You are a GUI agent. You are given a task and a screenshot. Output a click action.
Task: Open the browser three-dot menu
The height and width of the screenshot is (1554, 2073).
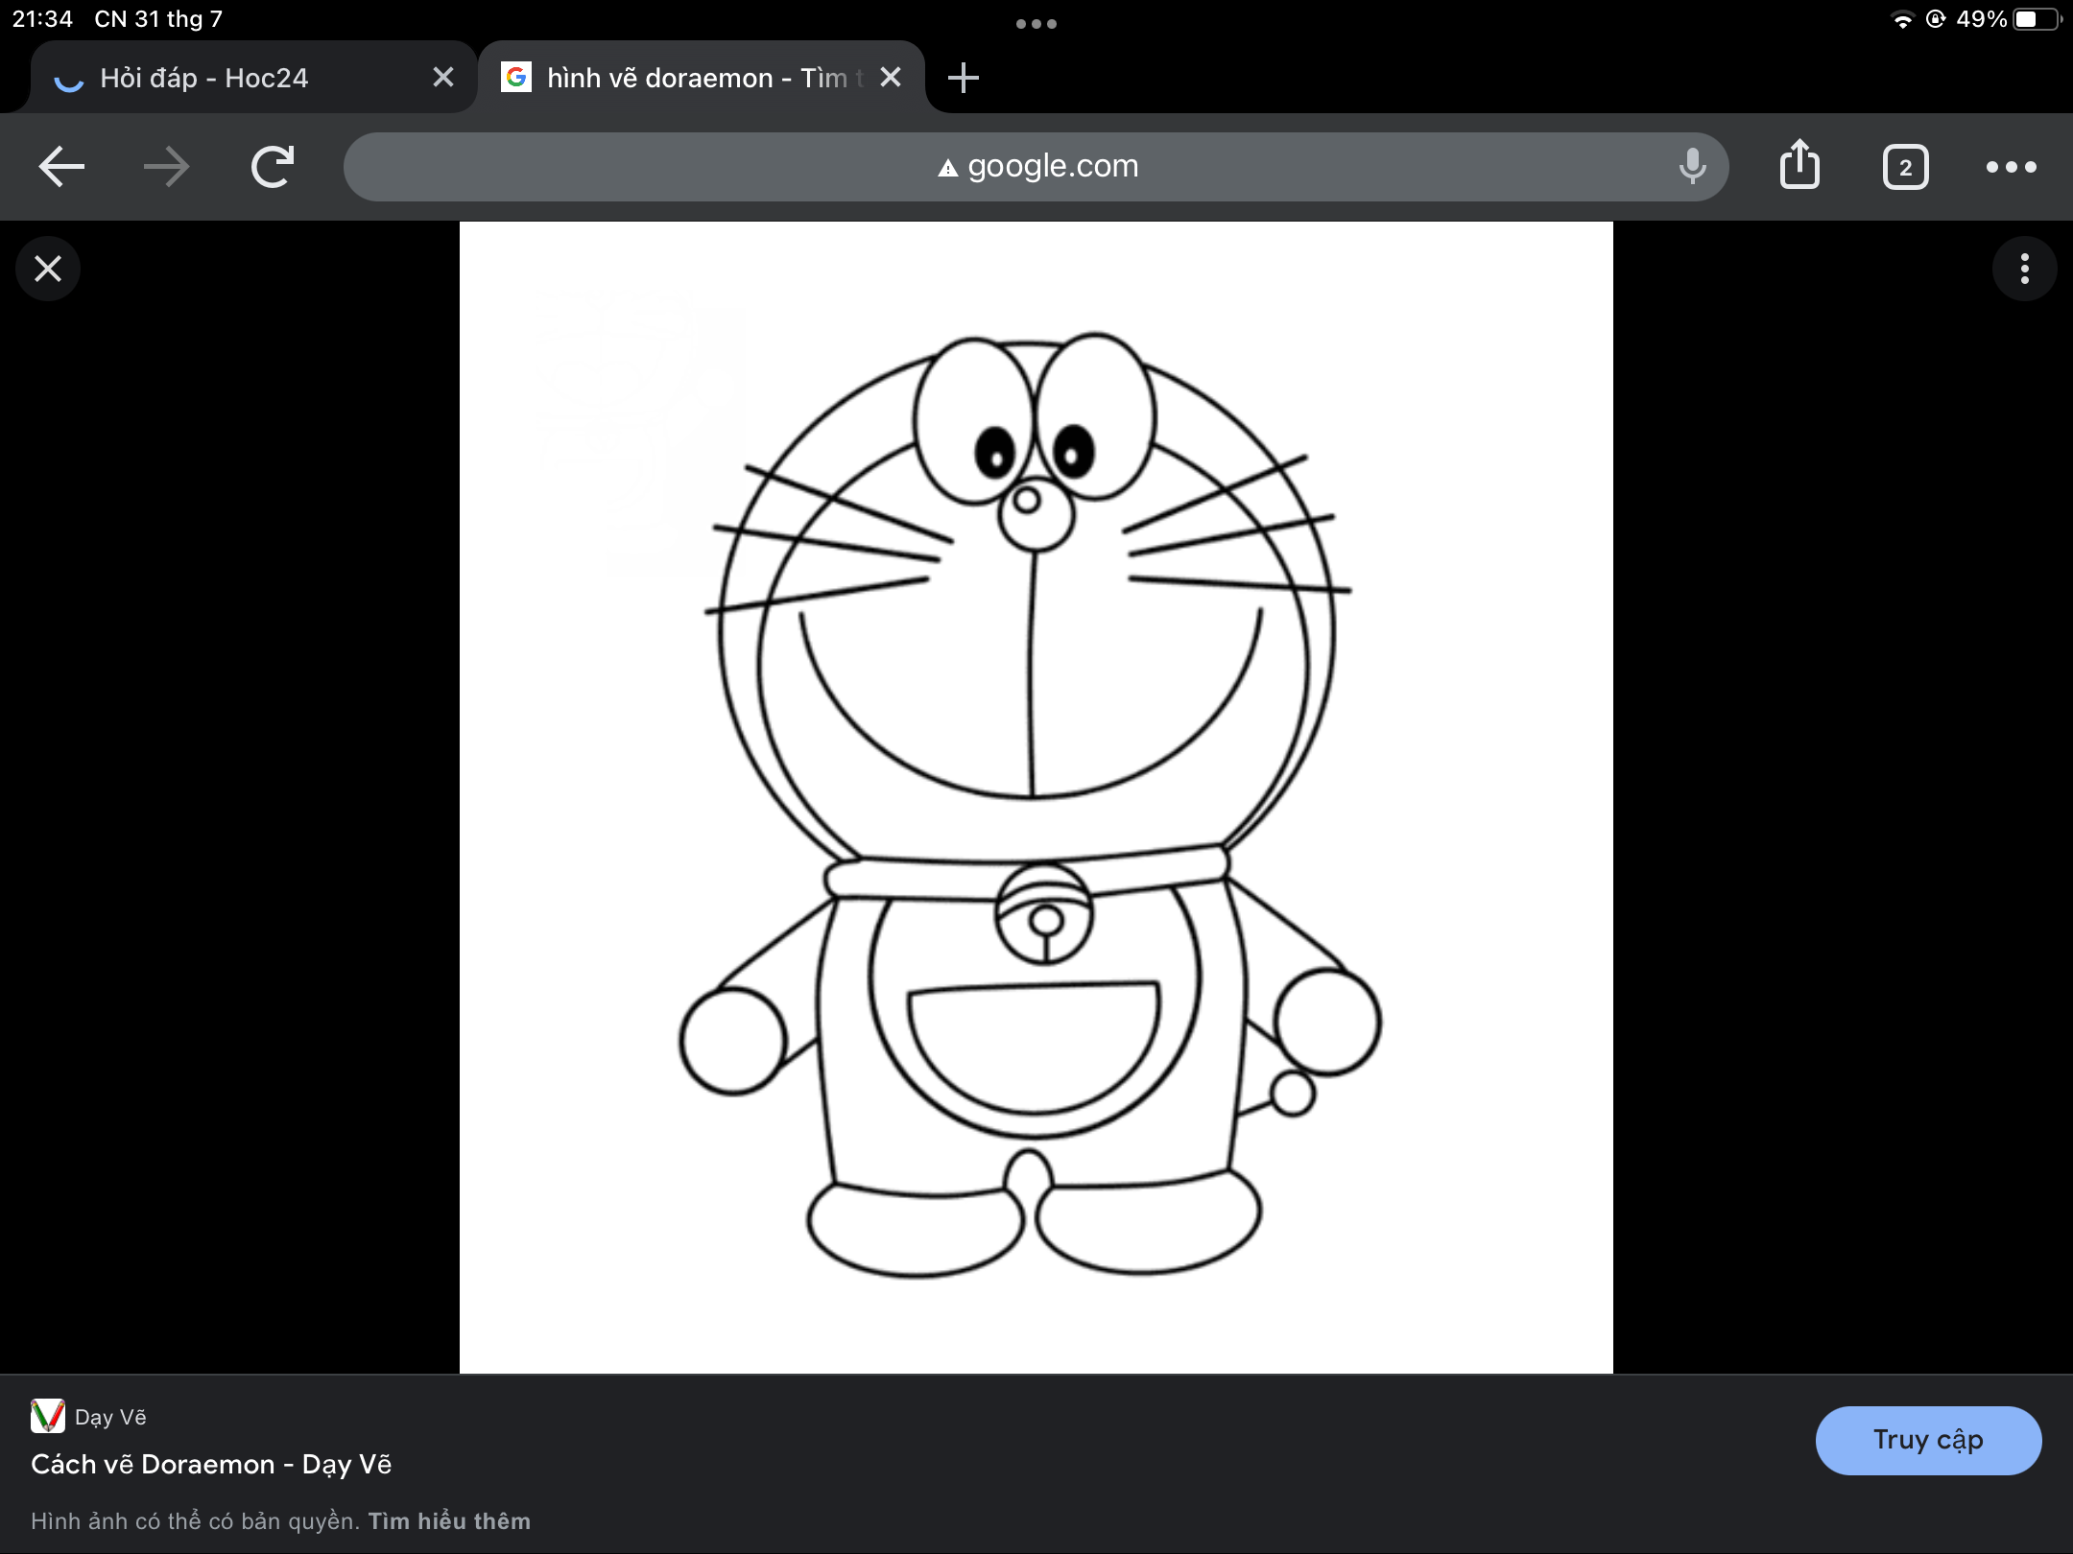click(2011, 167)
